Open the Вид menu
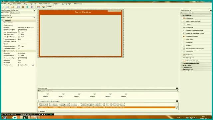 click(x=26, y=4)
